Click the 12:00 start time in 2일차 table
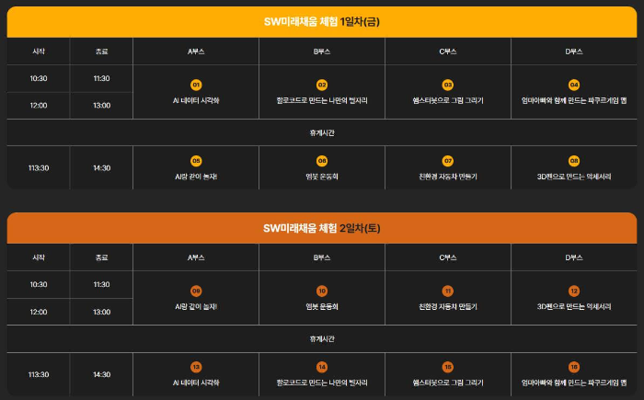This screenshot has width=644, height=400. [39, 312]
